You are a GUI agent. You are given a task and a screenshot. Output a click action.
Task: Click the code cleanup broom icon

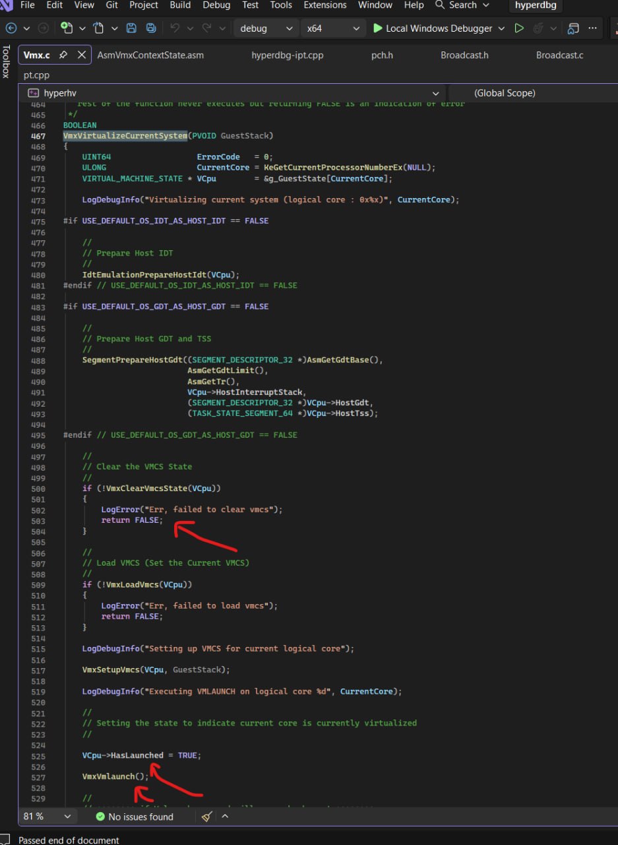[206, 817]
